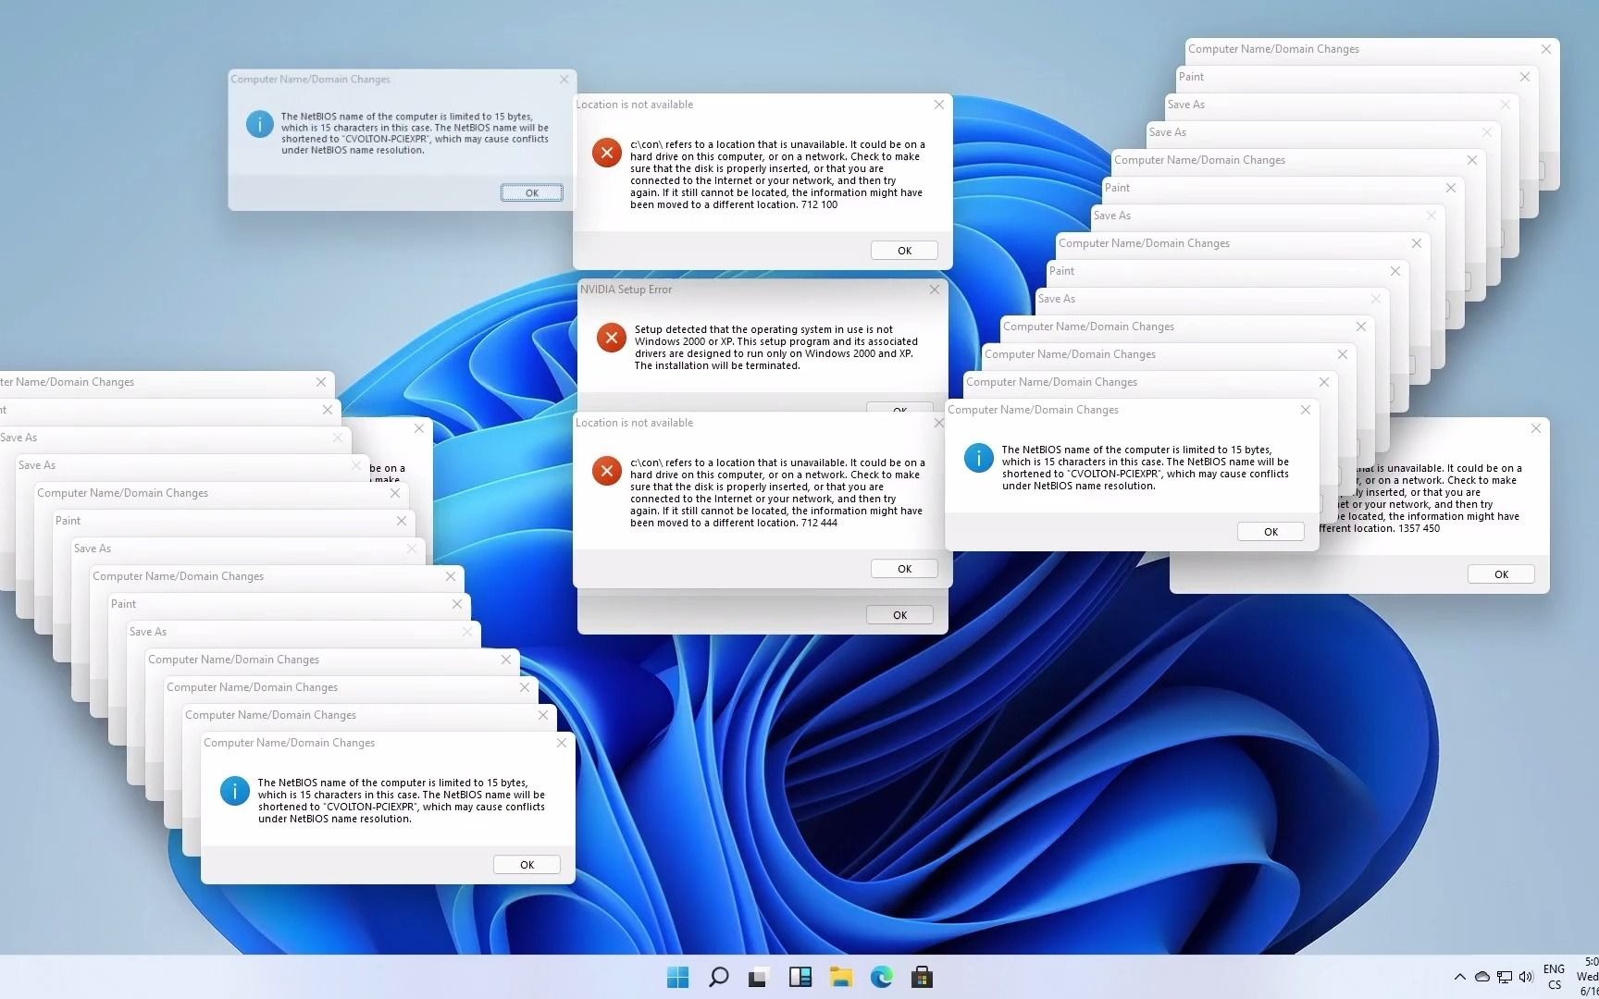Open Task View
This screenshot has width=1599, height=999.
click(x=759, y=977)
